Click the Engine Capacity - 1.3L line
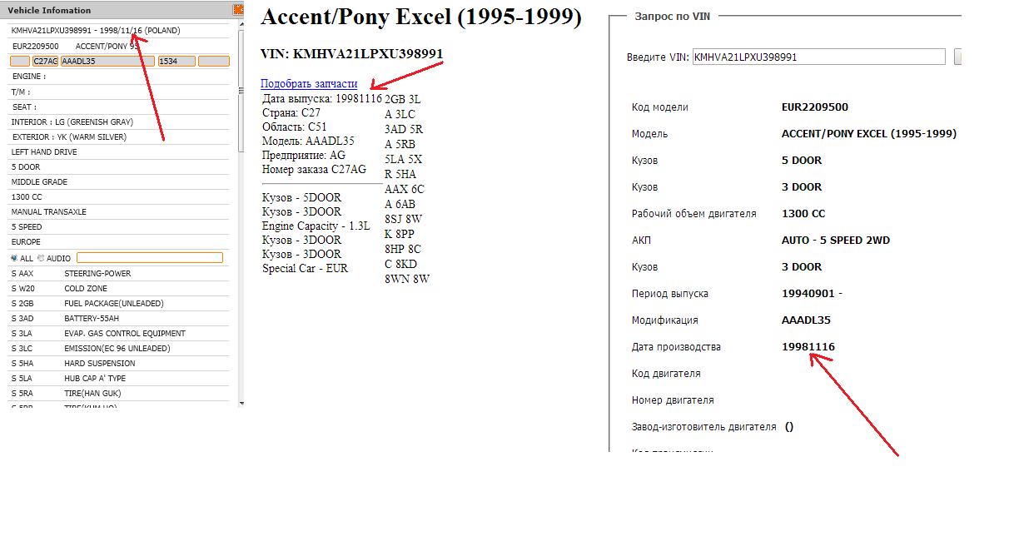Screen dimensions: 1014x541 316,226
